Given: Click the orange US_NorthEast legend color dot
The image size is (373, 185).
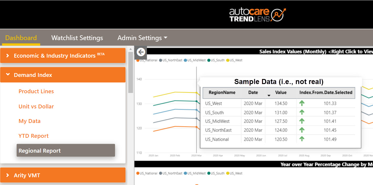Looking at the screenshot, I should tap(160, 60).
